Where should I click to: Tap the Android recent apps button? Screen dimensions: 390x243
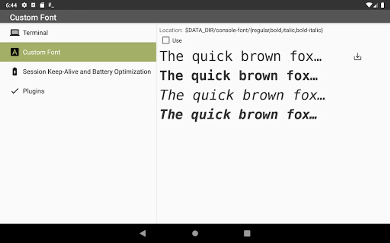[x=247, y=233]
